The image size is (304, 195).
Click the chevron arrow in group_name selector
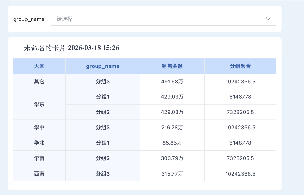tap(268, 19)
